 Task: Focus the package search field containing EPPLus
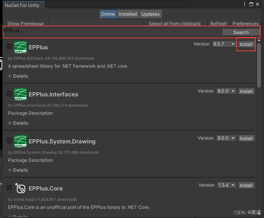[x=112, y=32]
